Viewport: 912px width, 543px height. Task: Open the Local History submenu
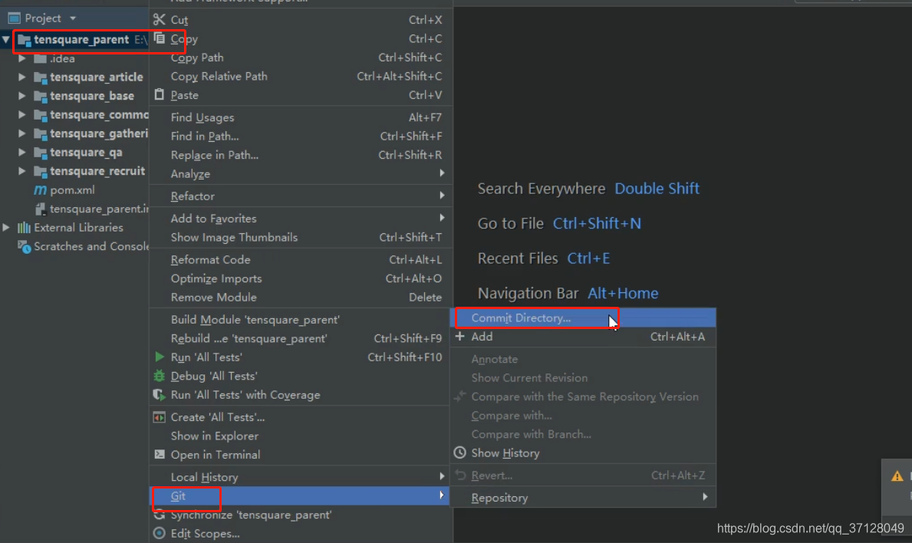pos(300,477)
